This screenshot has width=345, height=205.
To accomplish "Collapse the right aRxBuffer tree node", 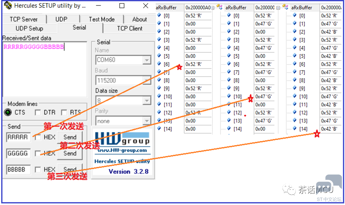I will pos(278,8).
